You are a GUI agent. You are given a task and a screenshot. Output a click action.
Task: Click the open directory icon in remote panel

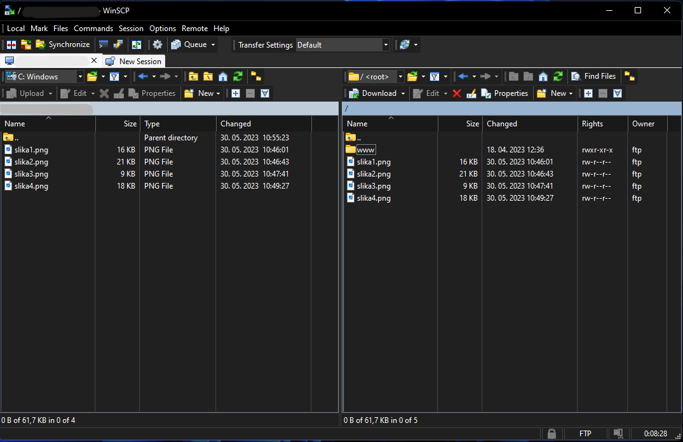point(412,77)
